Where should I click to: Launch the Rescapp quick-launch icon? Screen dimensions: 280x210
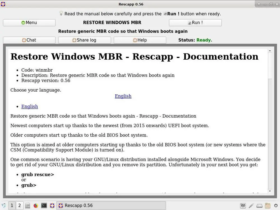coord(52,206)
